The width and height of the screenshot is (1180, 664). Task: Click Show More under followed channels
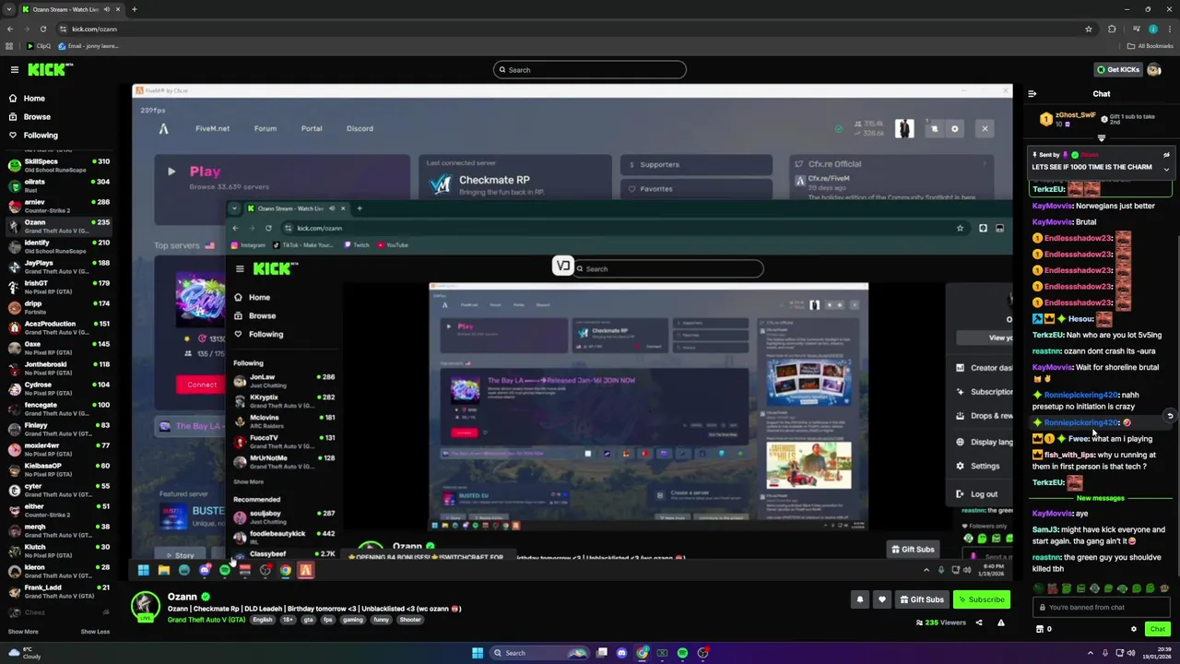point(23,632)
